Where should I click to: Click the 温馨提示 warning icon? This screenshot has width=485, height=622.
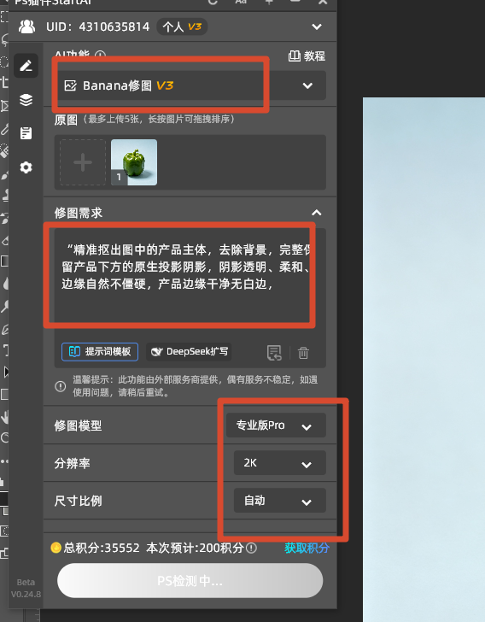61,386
